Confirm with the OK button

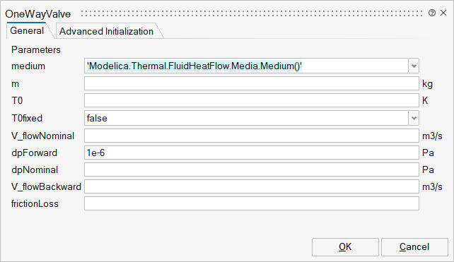click(x=345, y=247)
